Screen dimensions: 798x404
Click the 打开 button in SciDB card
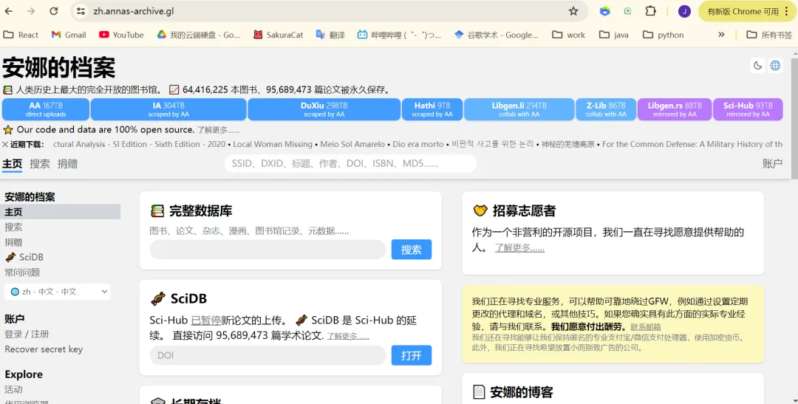[x=412, y=355]
